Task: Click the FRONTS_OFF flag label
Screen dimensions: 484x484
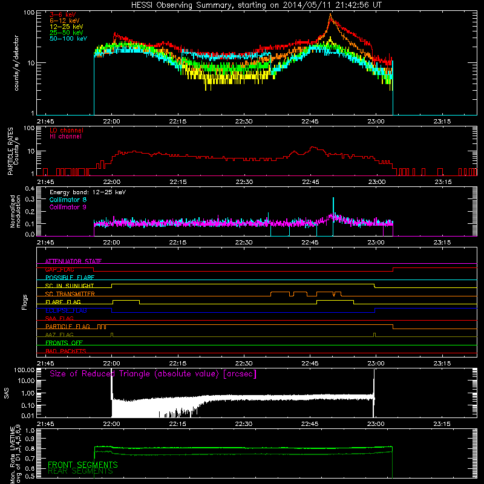Action: click(x=64, y=343)
